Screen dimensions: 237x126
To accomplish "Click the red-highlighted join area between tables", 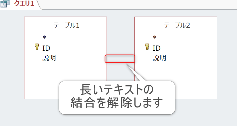I will (120, 59).
